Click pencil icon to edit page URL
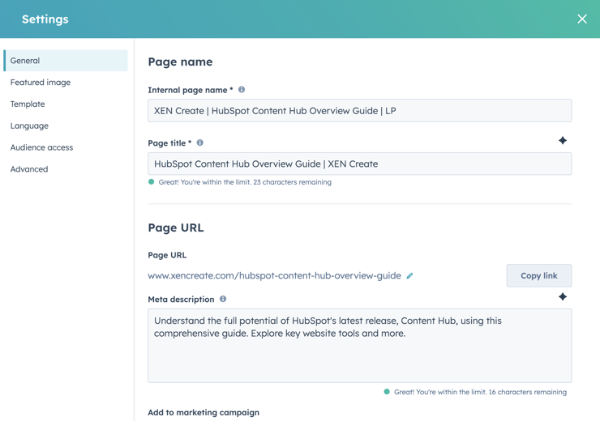Viewport: 600px width, 421px height. tap(410, 276)
